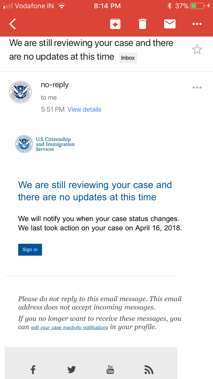Open the no-reply message options dots
Viewport: 213px width, 379px height.
coord(197,88)
